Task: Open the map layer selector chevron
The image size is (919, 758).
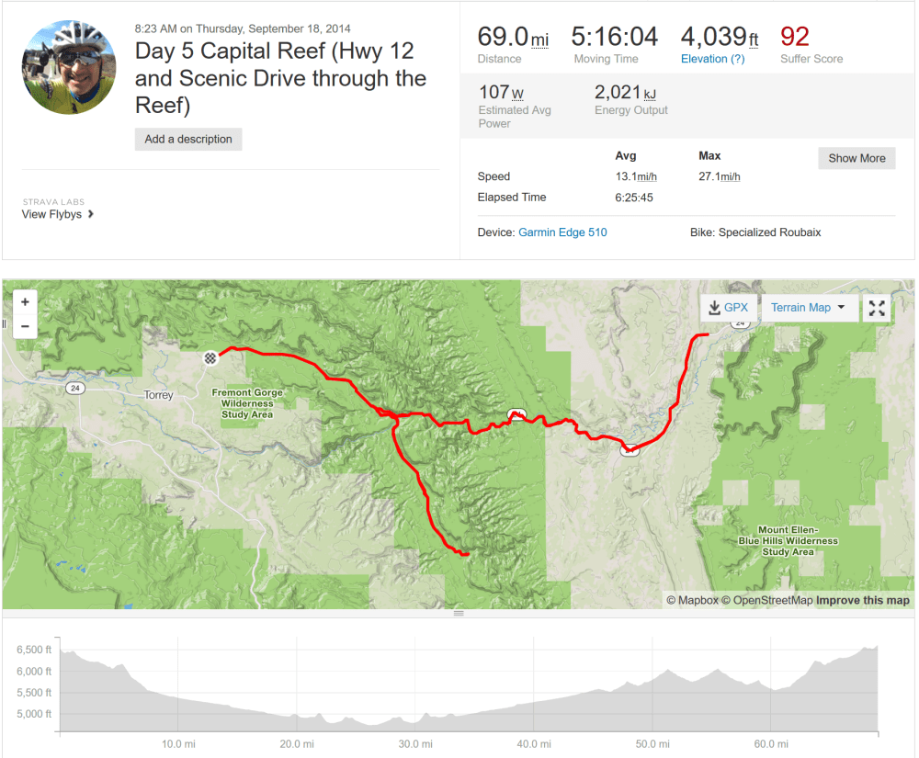Action: 842,308
